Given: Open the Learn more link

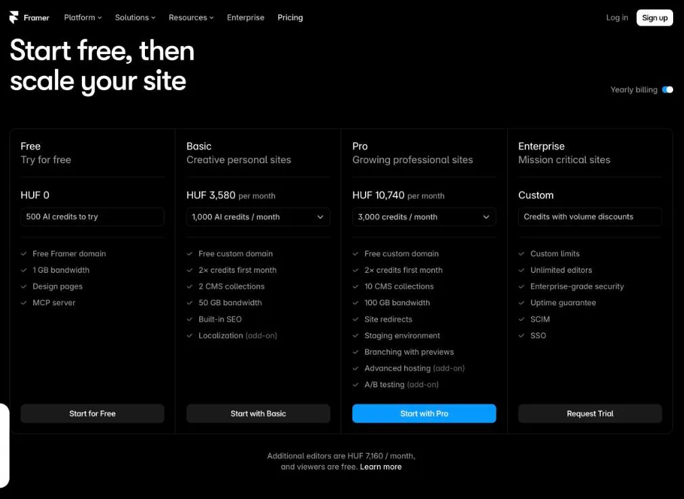Looking at the screenshot, I should coord(381,467).
